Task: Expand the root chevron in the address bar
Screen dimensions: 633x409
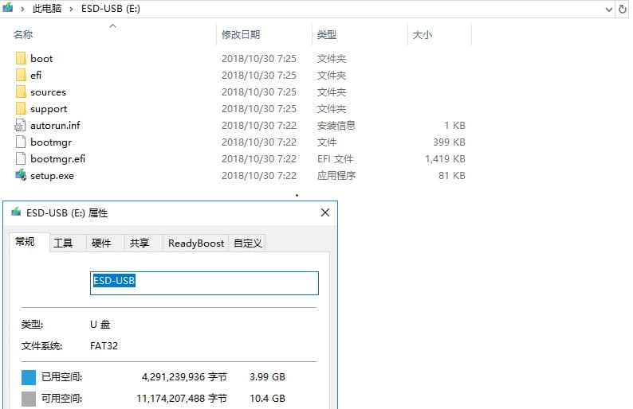Action: pos(22,9)
